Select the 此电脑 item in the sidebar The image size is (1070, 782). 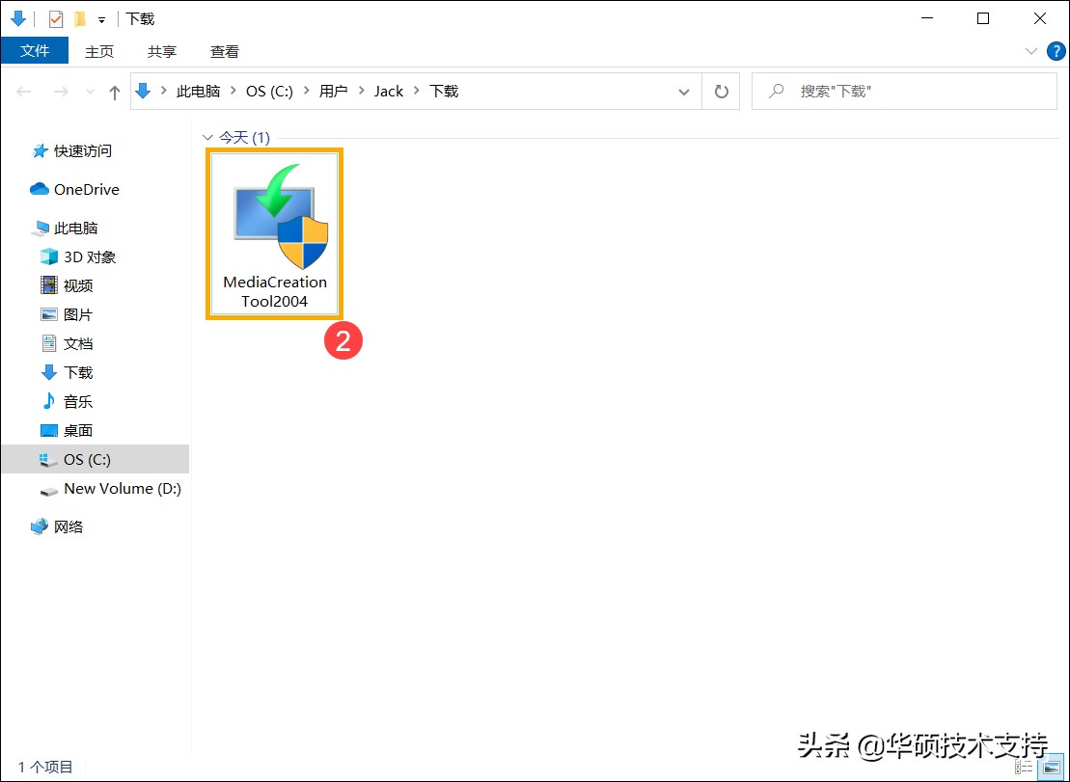click(77, 228)
